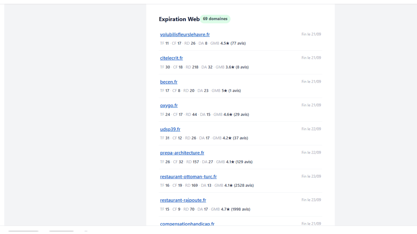Open the becen.fr domain link
Image resolution: width=417 pixels, height=234 pixels.
(x=169, y=82)
